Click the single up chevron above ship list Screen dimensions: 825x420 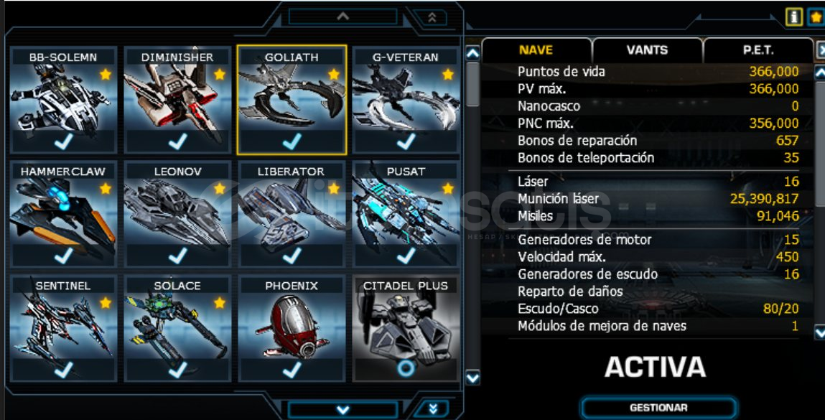pos(343,17)
